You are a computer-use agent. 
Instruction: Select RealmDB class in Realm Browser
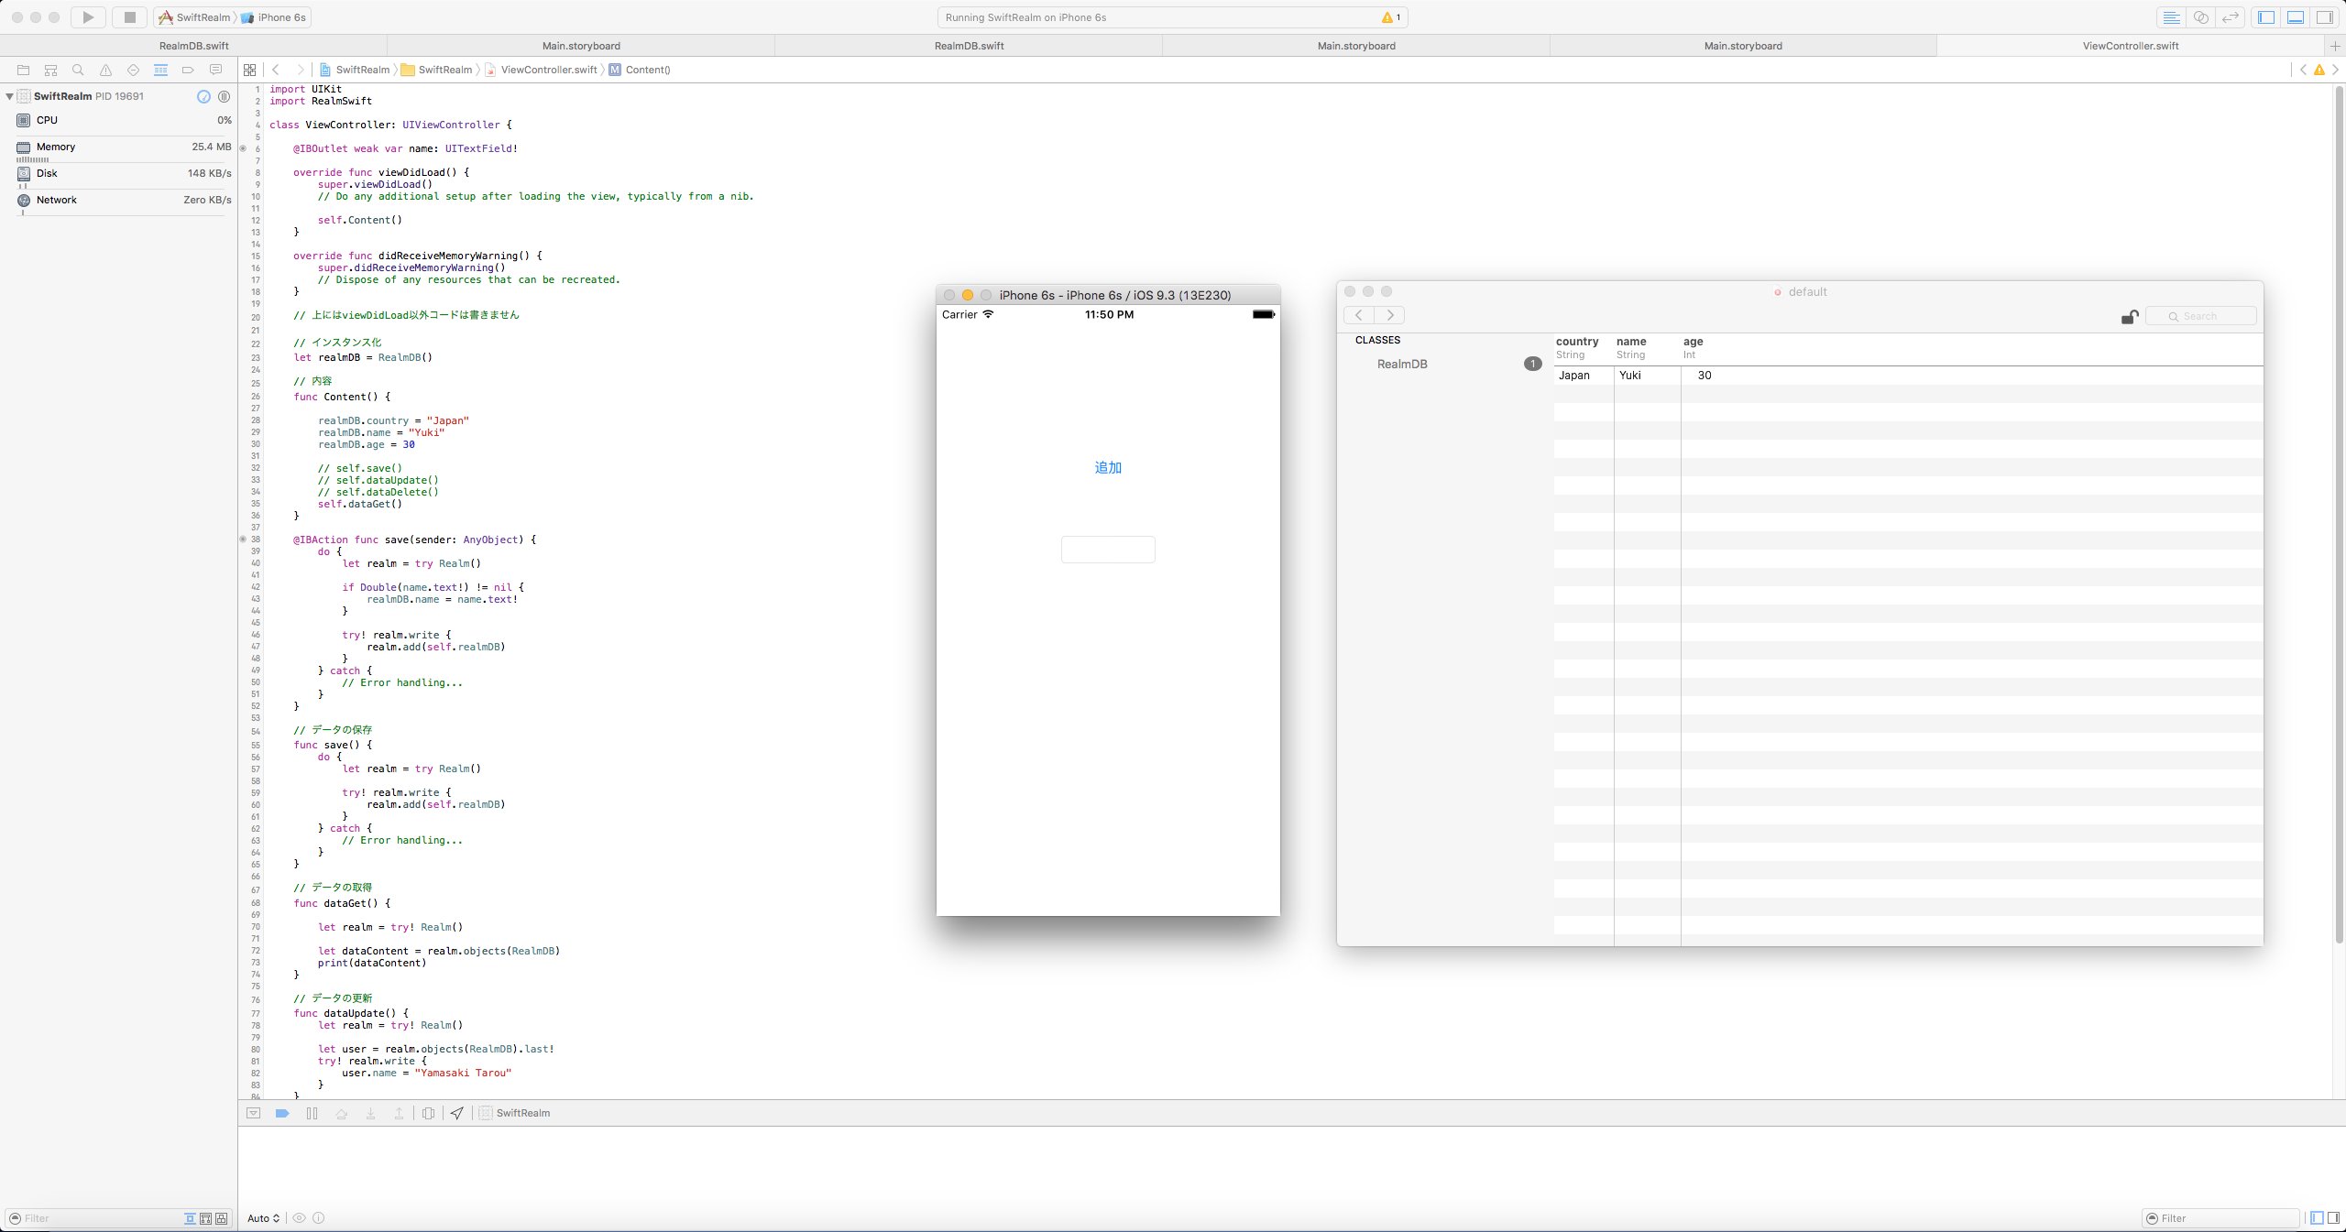pos(1402,365)
